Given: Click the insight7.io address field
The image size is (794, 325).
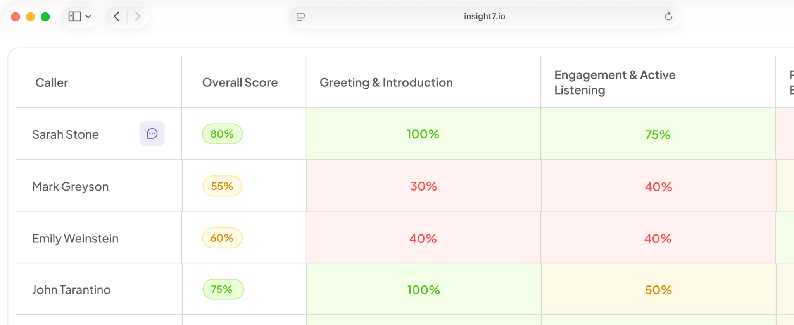Looking at the screenshot, I should click(x=485, y=16).
